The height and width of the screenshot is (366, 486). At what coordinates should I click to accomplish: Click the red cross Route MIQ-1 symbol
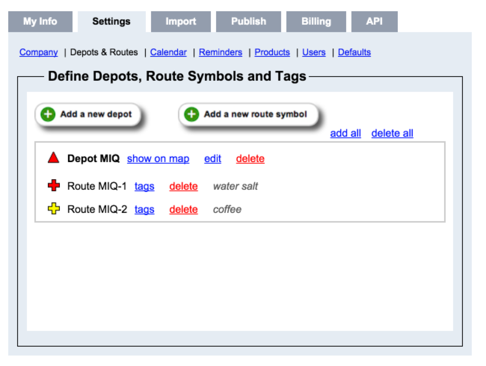(x=54, y=185)
